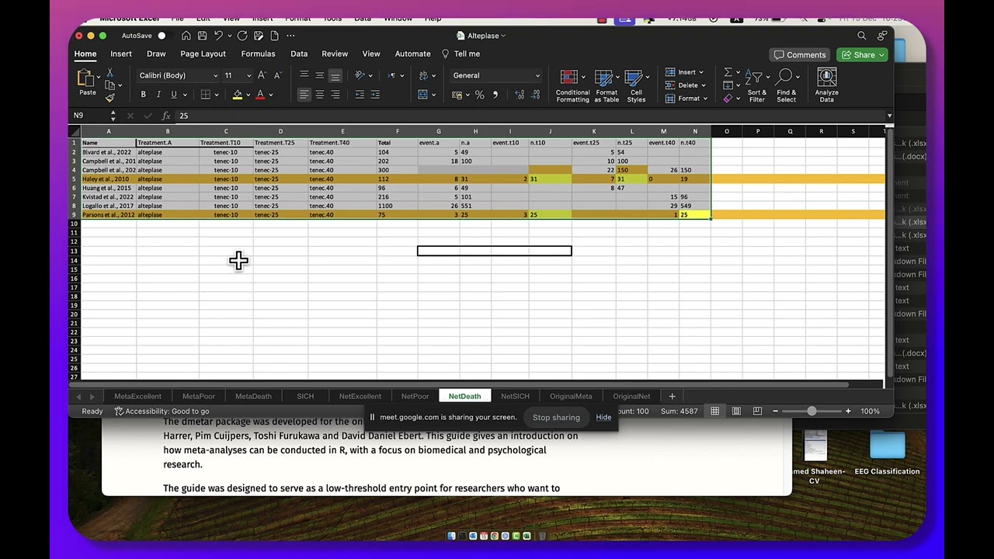This screenshot has width=994, height=559.
Task: Switch to the MetaDeath sheet tab
Action: 253,396
